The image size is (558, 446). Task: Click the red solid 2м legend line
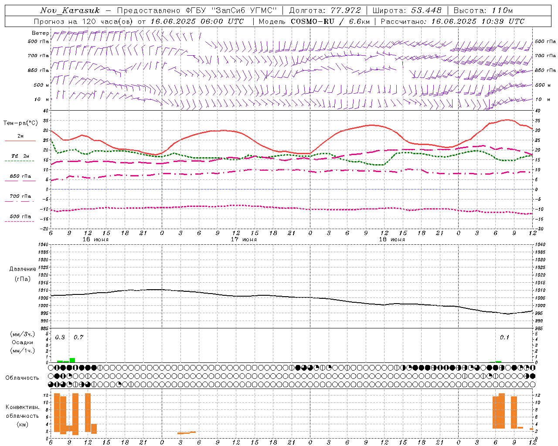(20, 141)
